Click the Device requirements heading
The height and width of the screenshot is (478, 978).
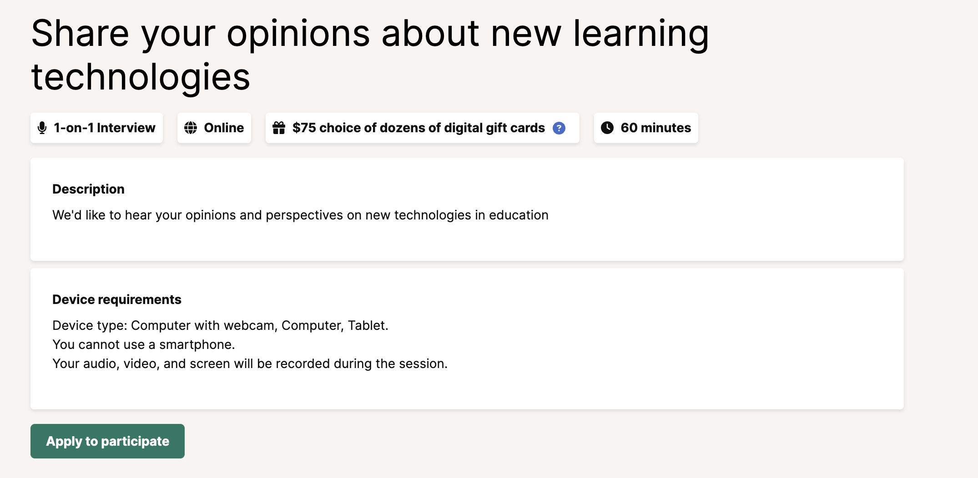coord(117,299)
